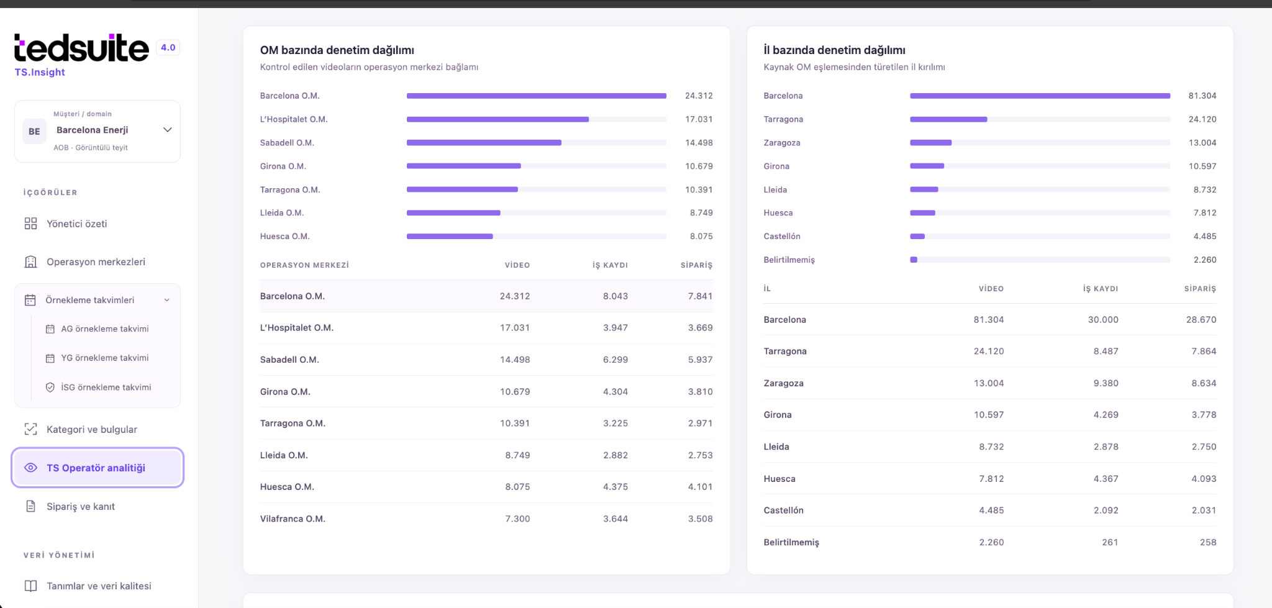This screenshot has width=1272, height=608.
Task: Click the Sipariş ve kanıt document icon
Action: [x=30, y=506]
